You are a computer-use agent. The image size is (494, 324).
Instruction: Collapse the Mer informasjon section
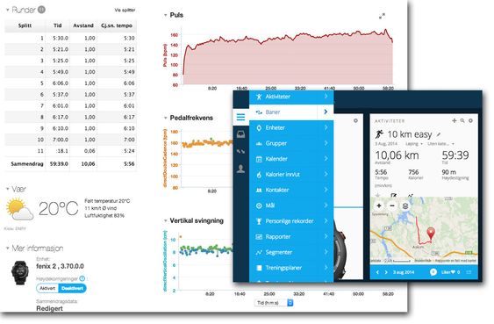(x=7, y=248)
